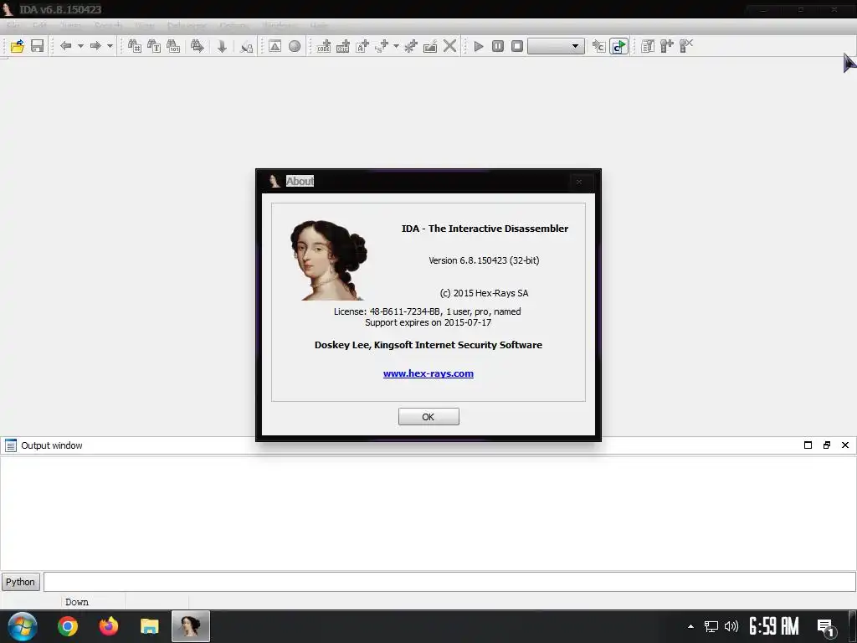Image resolution: width=857 pixels, height=643 pixels.
Task: Click the 'Down' status bar entry
Action: tap(76, 602)
